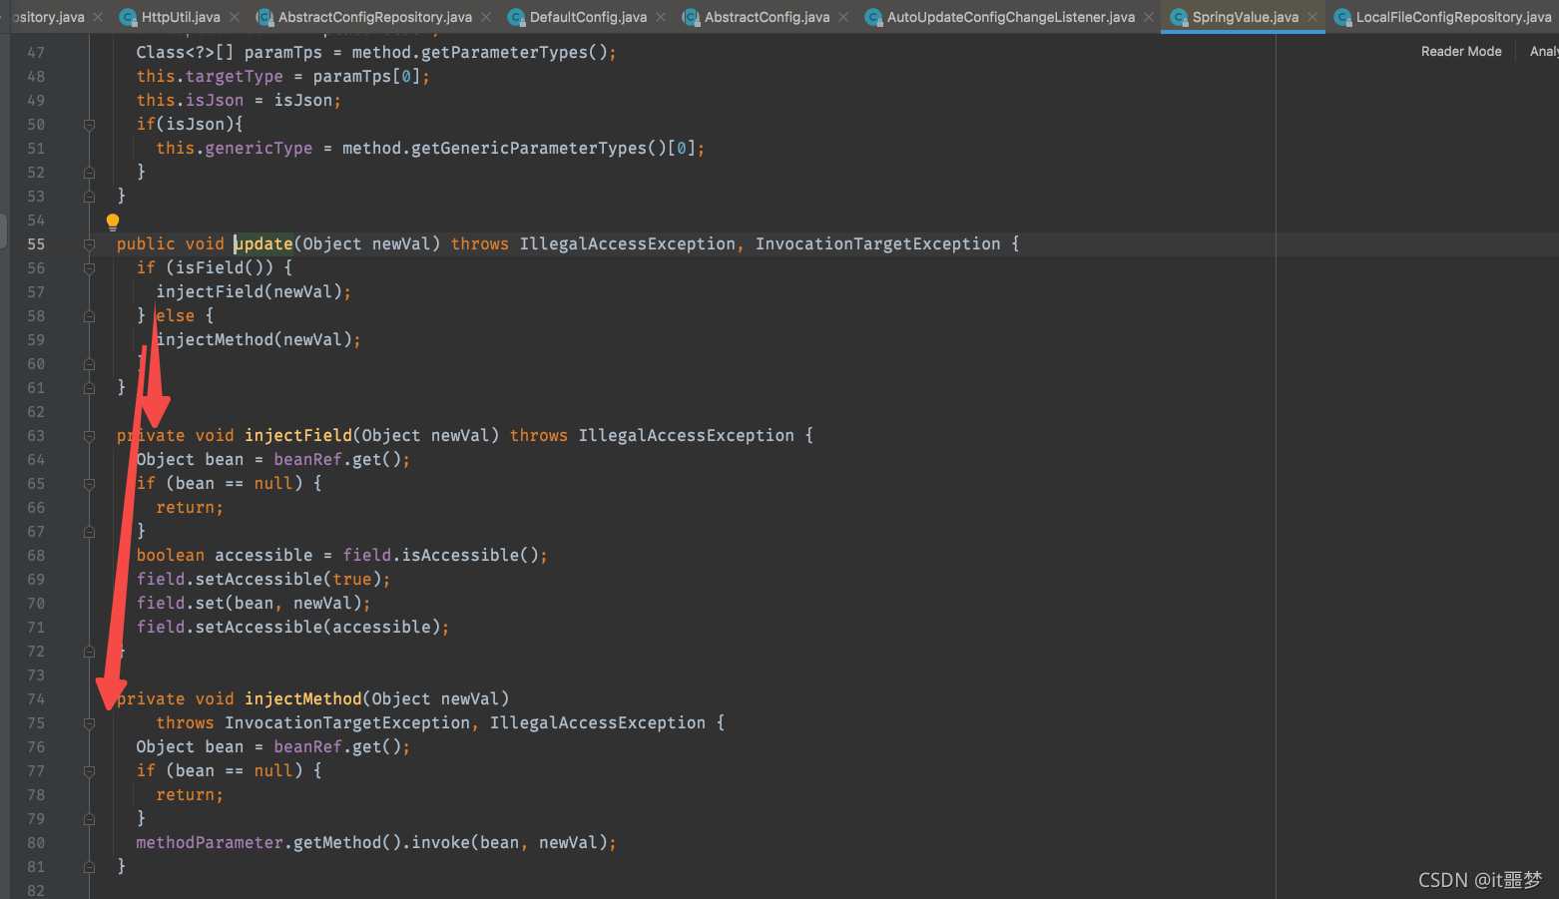Fold the bean null check at line 77
Viewport: 1559px width, 899px height.
(x=89, y=771)
